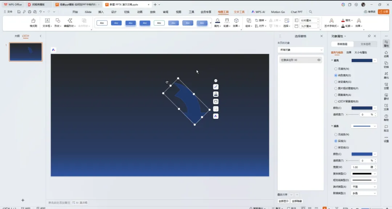Click AI 演讲稿 below the slide
Viewport: 392px width, 209px height.
pyautogui.click(x=80, y=202)
